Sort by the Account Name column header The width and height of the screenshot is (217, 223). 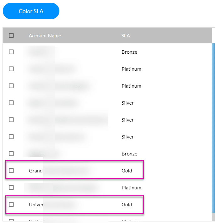point(45,36)
